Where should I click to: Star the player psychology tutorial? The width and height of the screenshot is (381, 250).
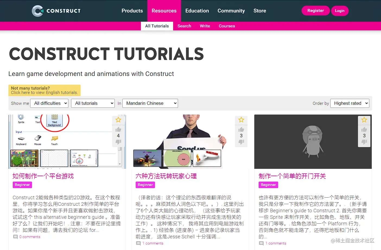(241, 120)
